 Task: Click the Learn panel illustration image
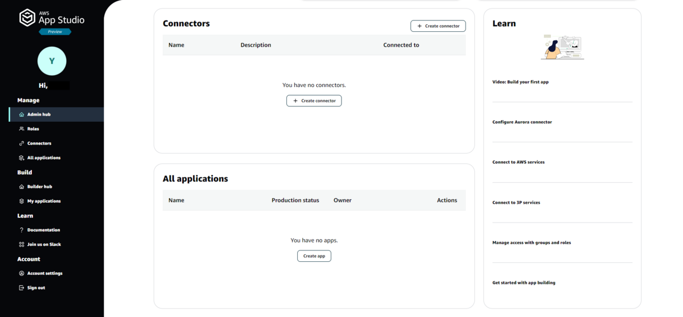562,47
